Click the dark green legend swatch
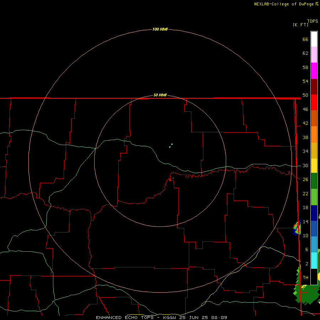The image size is (320, 320). point(314,181)
